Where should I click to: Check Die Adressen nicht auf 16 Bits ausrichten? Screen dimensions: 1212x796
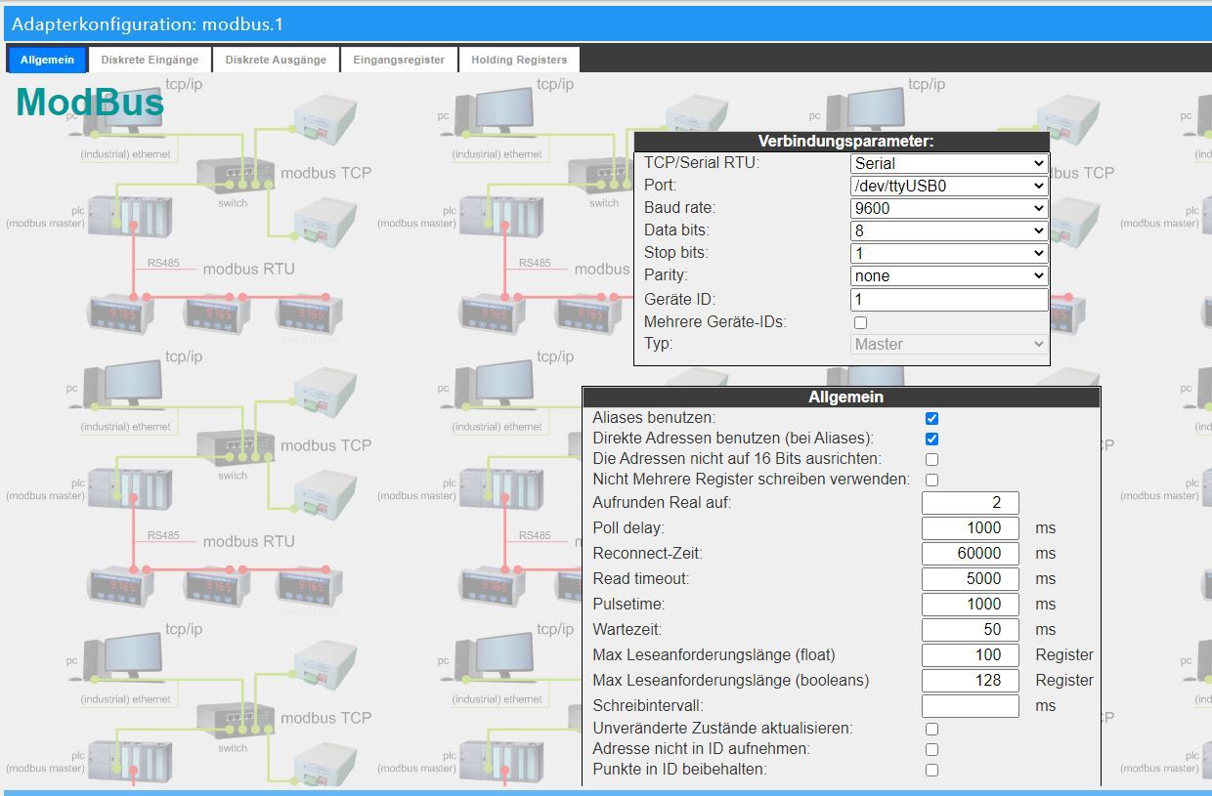(x=931, y=459)
